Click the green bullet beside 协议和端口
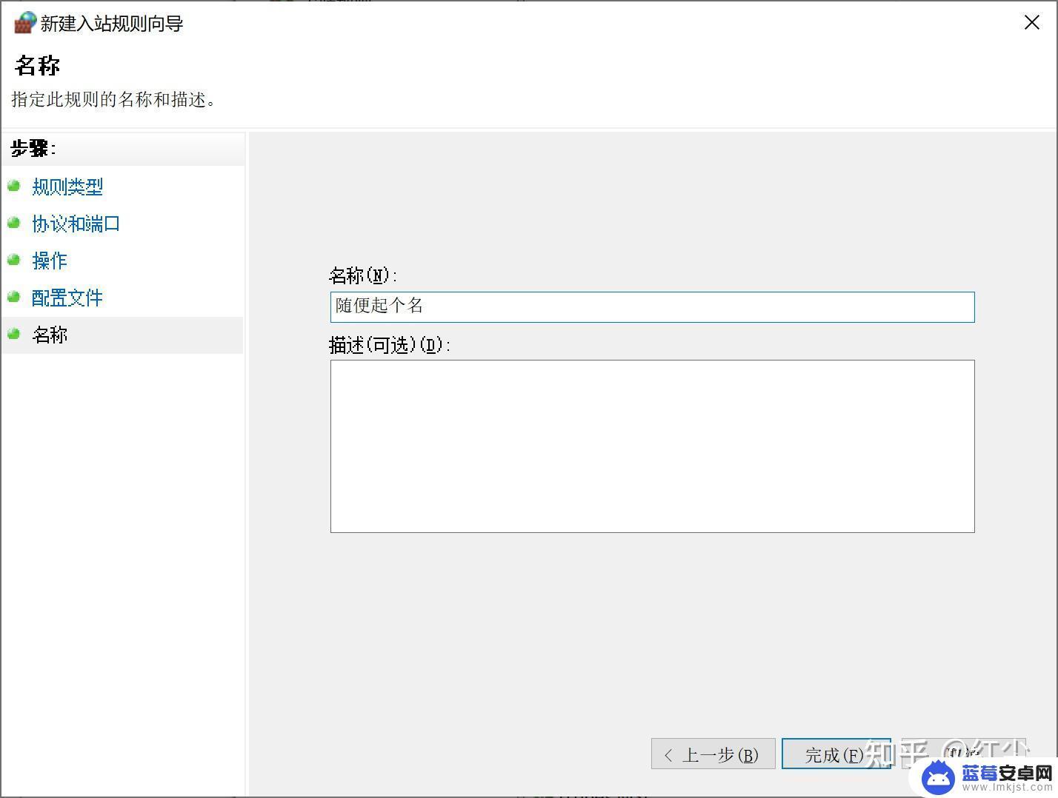 13,222
